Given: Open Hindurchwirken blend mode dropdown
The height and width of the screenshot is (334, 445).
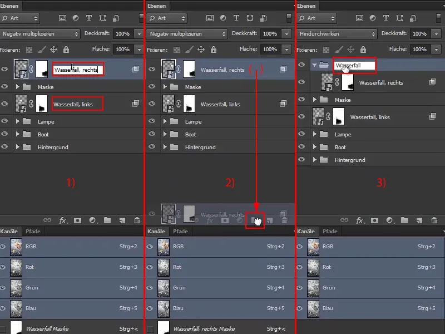Looking at the screenshot, I should pyautogui.click(x=337, y=34).
